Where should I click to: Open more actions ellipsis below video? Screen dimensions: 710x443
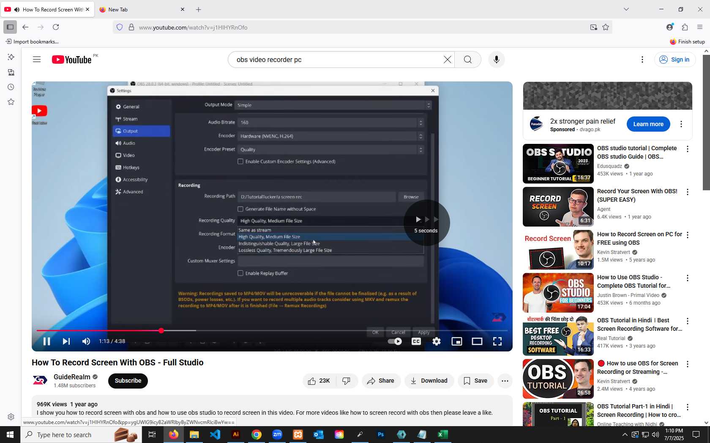[x=505, y=381]
